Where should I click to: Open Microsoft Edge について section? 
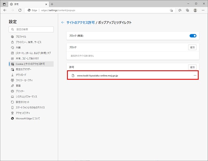pyautogui.click(x=31, y=118)
